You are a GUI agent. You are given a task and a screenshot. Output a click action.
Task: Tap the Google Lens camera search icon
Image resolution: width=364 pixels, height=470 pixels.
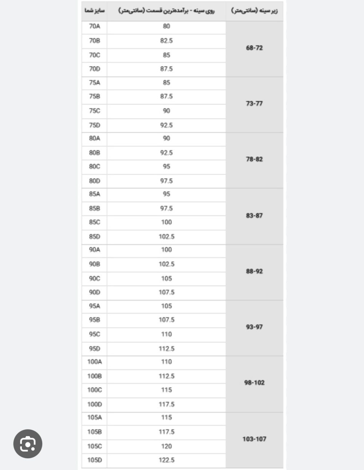pyautogui.click(x=28, y=444)
